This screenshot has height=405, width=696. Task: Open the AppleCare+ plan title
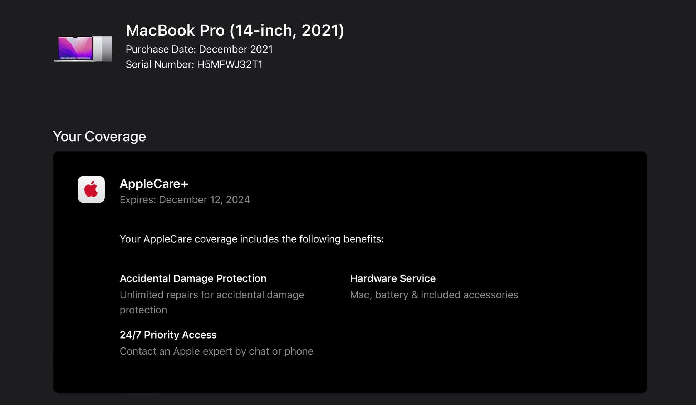tap(154, 184)
